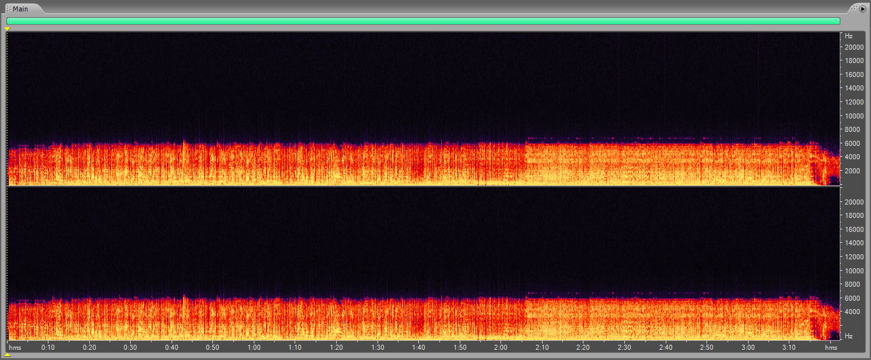
Task: Click the 2:20 mark on the time ruler
Action: (x=583, y=348)
